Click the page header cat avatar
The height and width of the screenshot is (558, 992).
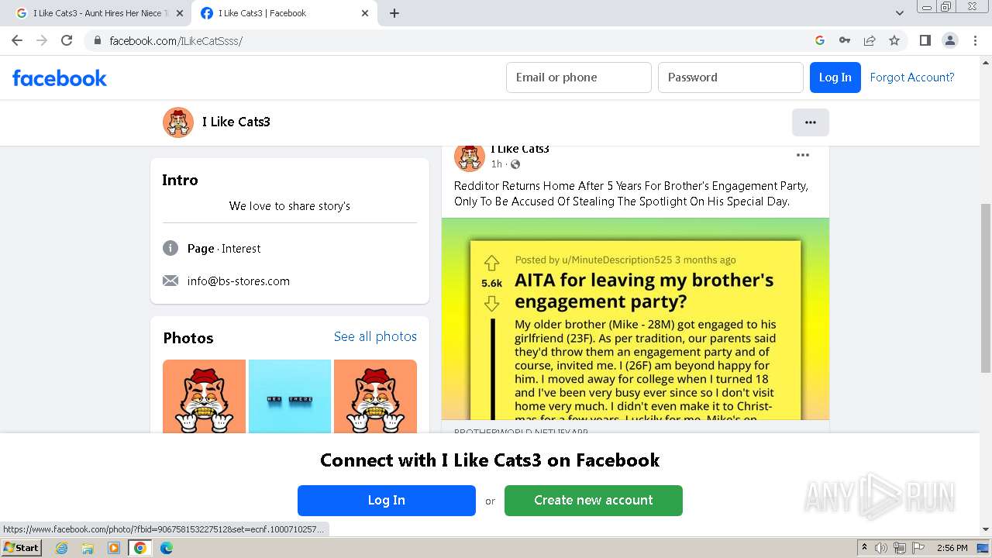coord(178,122)
